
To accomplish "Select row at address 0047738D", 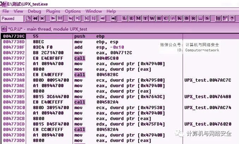I will tap(119, 42).
